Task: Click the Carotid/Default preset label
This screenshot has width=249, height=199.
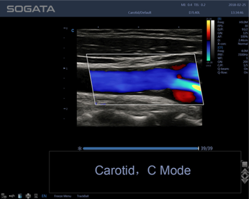Action: coord(139,12)
